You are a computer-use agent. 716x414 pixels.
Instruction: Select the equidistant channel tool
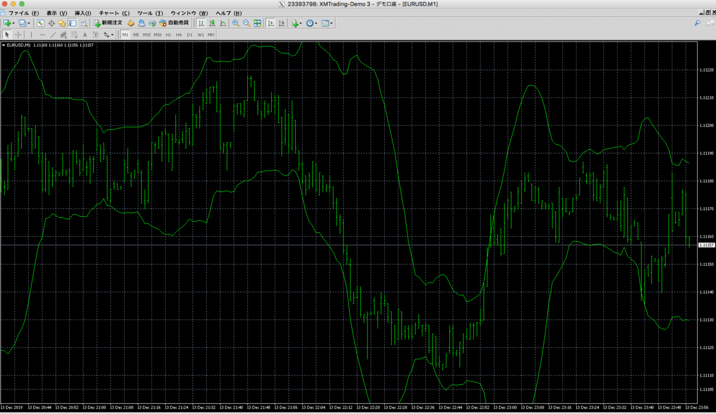point(64,35)
